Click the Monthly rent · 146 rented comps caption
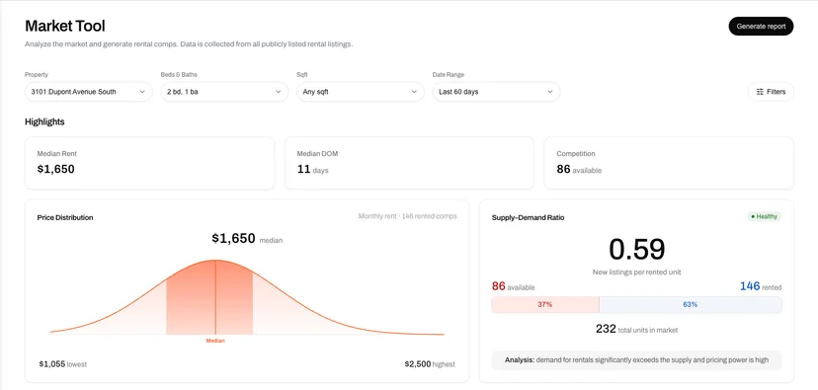Screen dimensions: 818x390 tap(407, 216)
